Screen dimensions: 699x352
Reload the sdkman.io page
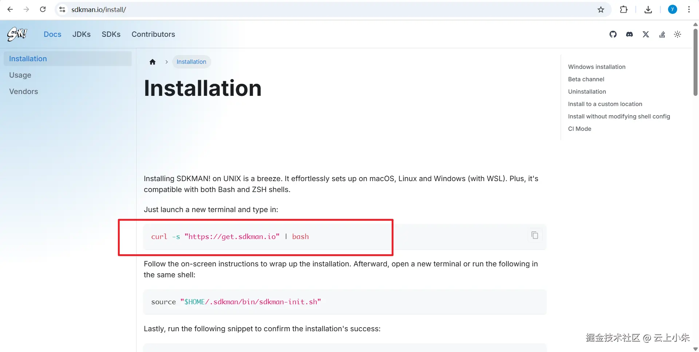[43, 9]
